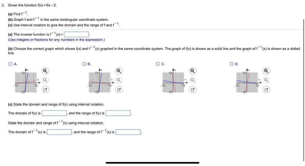Open graph D in a popup window
The width and height of the screenshot is (305, 166).
click(266, 90)
